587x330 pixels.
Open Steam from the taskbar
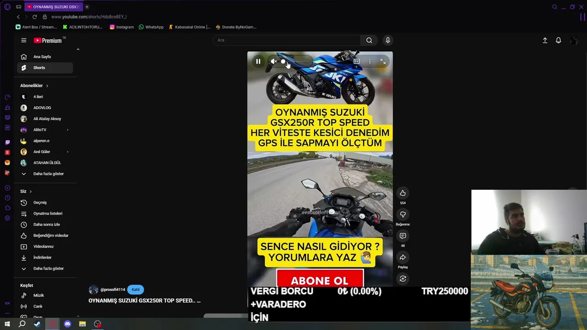(37, 324)
